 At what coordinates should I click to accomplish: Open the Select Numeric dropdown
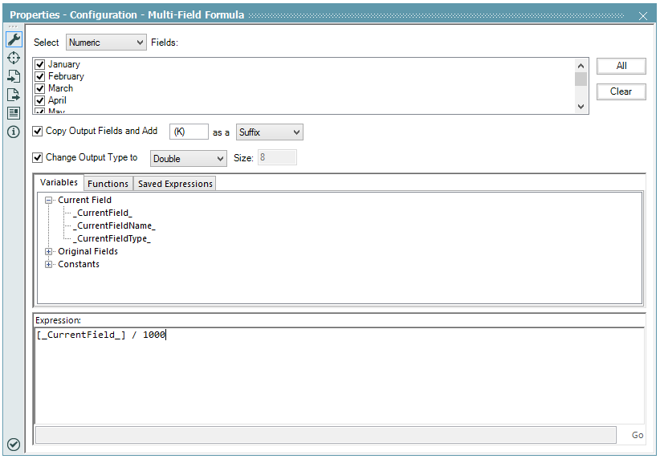pos(106,43)
